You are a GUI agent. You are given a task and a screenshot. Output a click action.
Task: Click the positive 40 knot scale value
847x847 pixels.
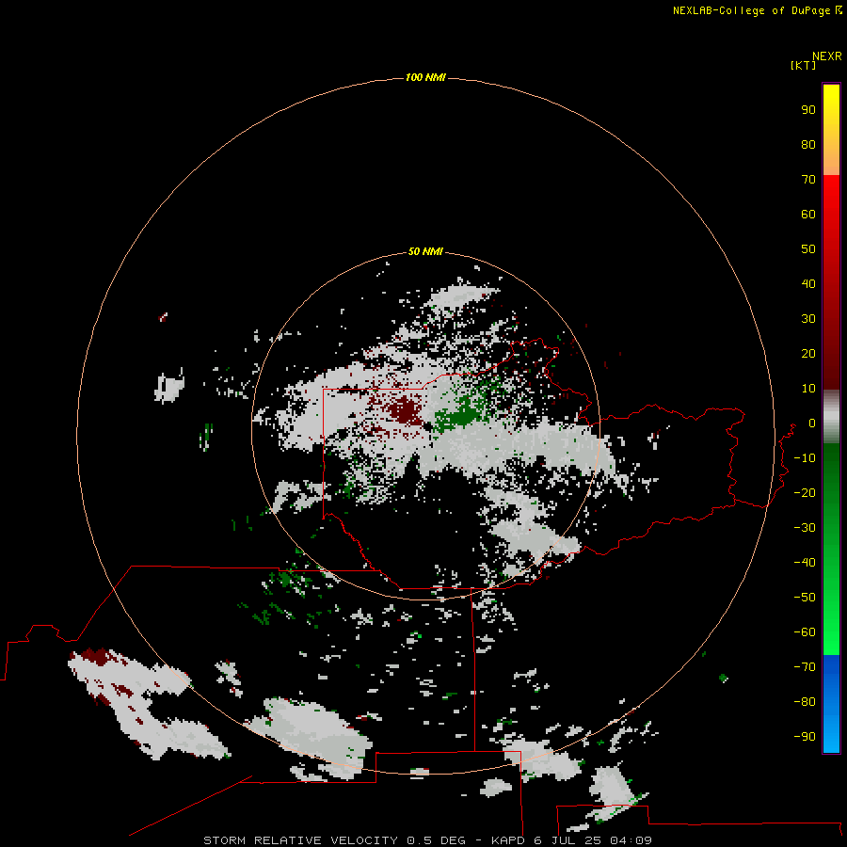coord(808,284)
